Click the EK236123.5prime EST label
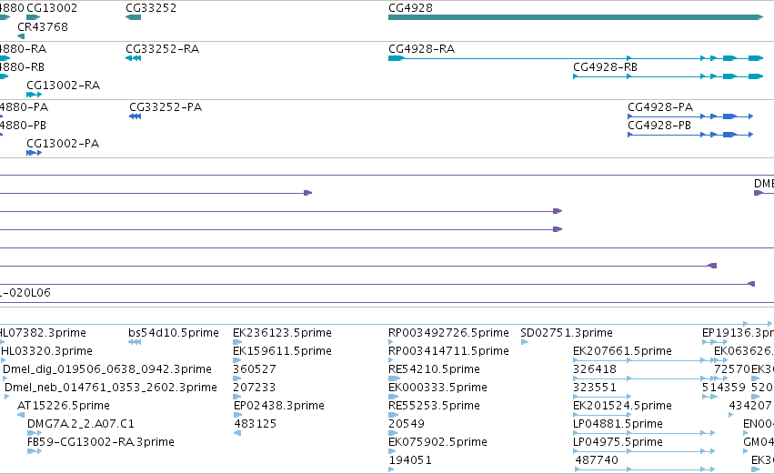The image size is (774, 474). coord(282,333)
